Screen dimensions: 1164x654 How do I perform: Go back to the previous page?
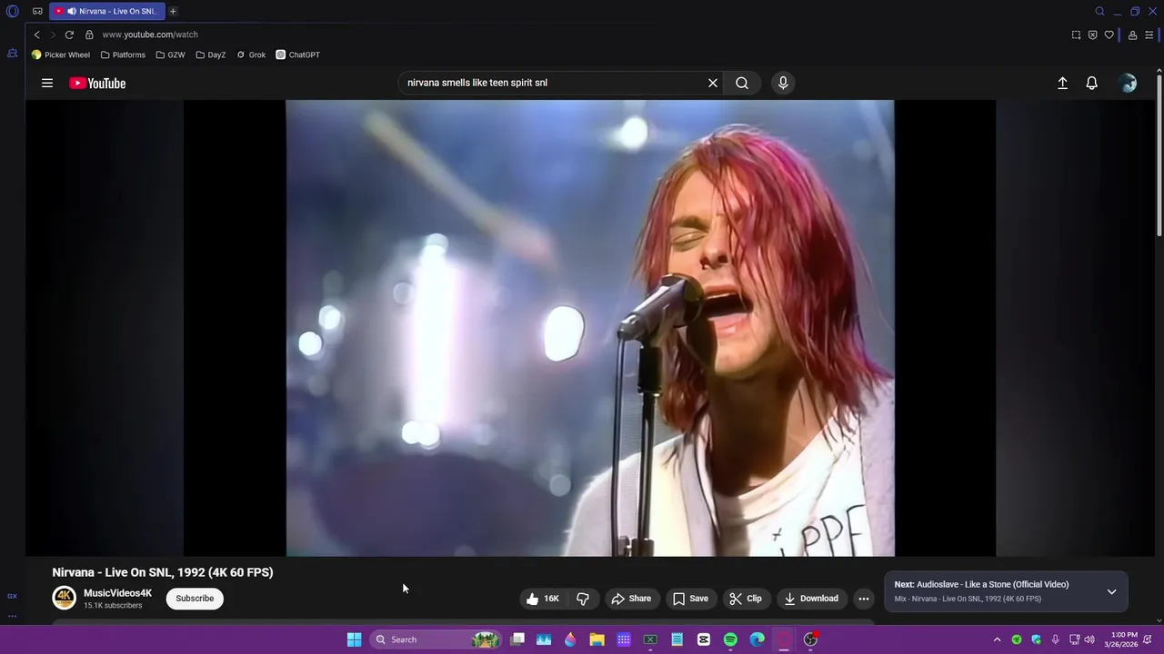coord(36,35)
